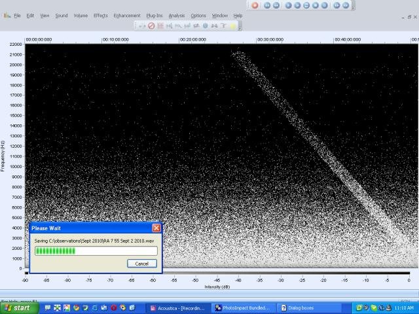Click the saving file path text
Viewport: 419px width, 314px height.
coord(94,241)
